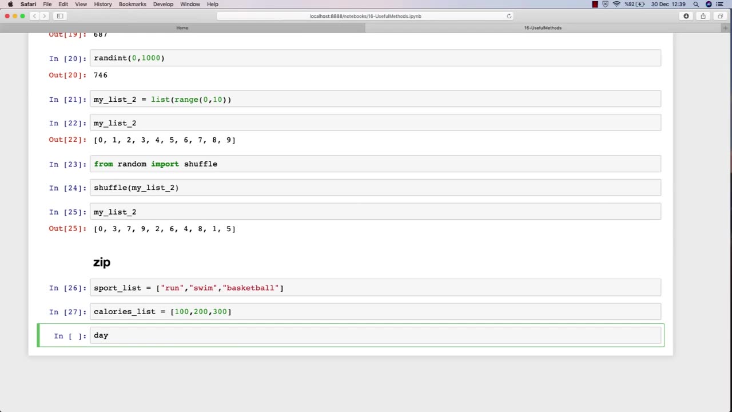Image resolution: width=732 pixels, height=412 pixels.
Task: Open Notification Center
Action: coord(721,4)
